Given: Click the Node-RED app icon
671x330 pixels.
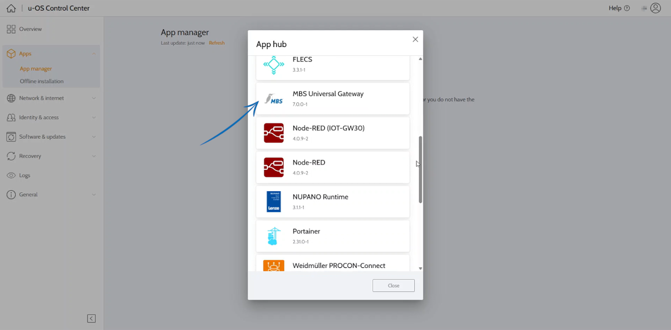Looking at the screenshot, I should (273, 167).
